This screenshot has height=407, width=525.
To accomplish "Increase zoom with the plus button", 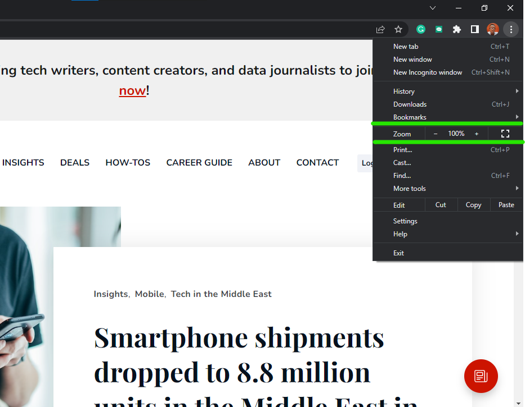I will tap(477, 134).
